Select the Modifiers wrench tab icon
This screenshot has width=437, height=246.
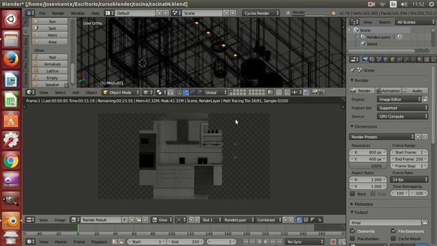pyautogui.click(x=406, y=59)
